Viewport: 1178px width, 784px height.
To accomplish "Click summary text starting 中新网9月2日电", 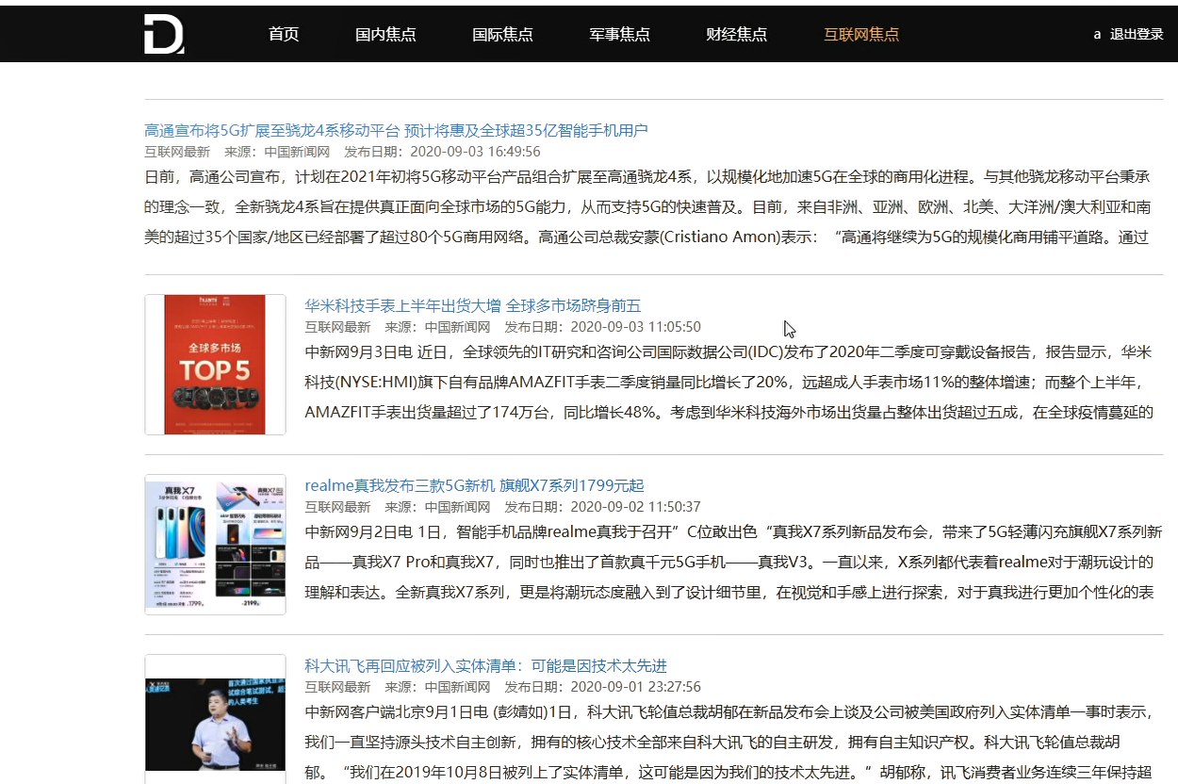I will 733,563.
